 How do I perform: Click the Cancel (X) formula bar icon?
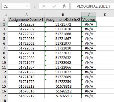coord(44,6)
